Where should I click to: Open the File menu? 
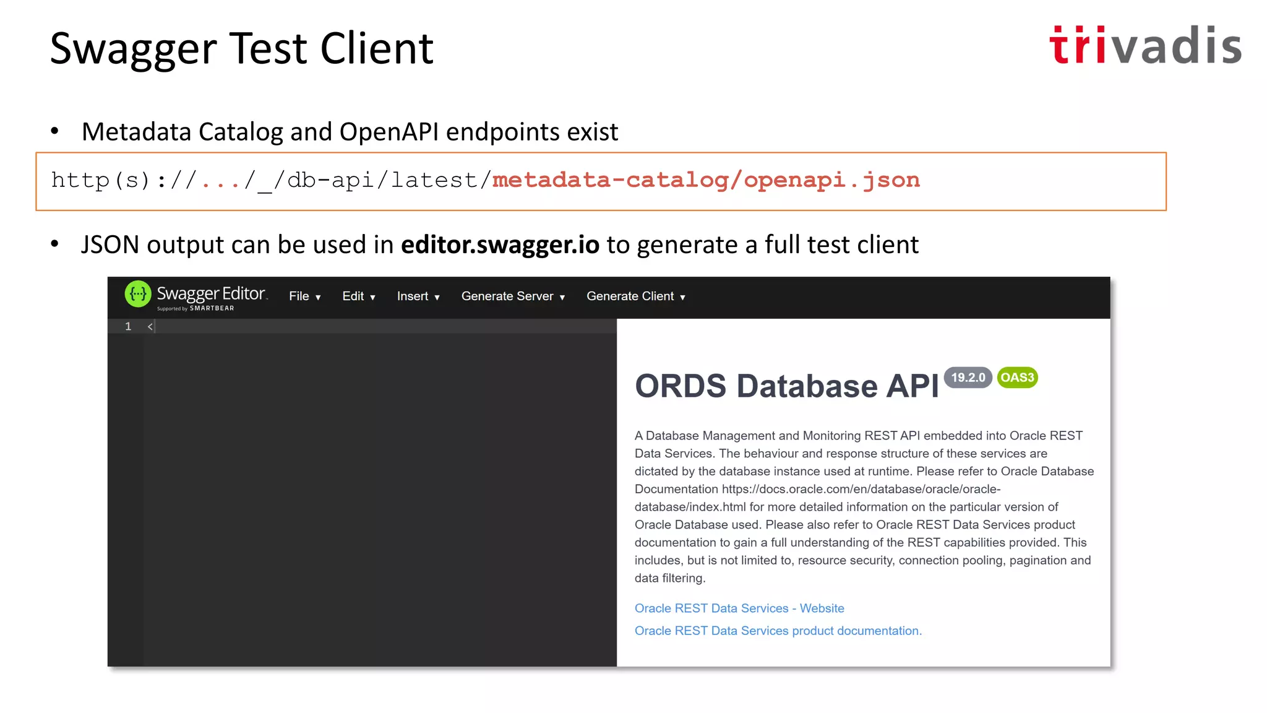click(304, 296)
